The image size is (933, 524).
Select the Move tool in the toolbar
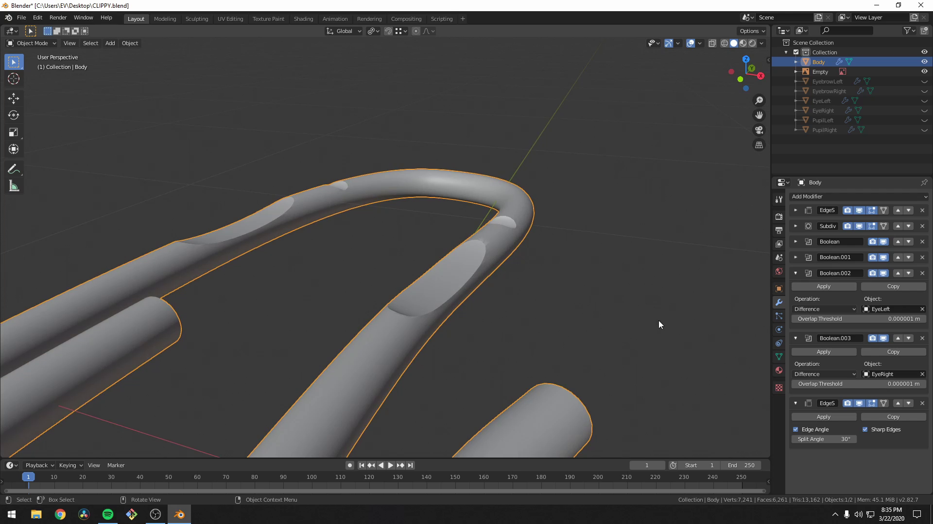13,98
